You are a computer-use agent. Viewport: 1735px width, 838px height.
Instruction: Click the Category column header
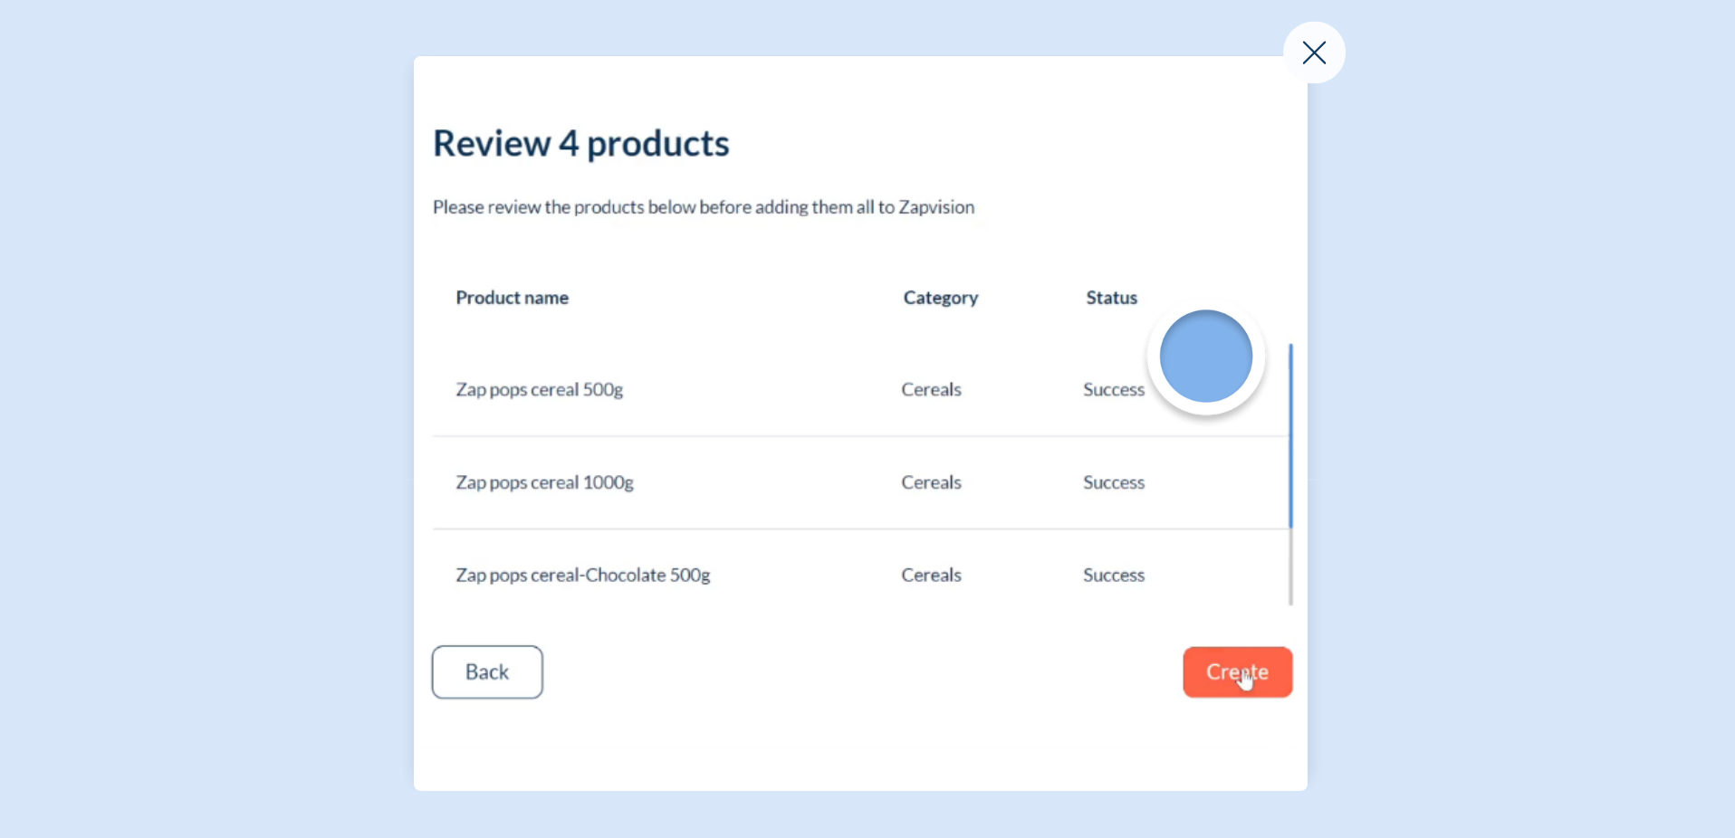tap(941, 298)
